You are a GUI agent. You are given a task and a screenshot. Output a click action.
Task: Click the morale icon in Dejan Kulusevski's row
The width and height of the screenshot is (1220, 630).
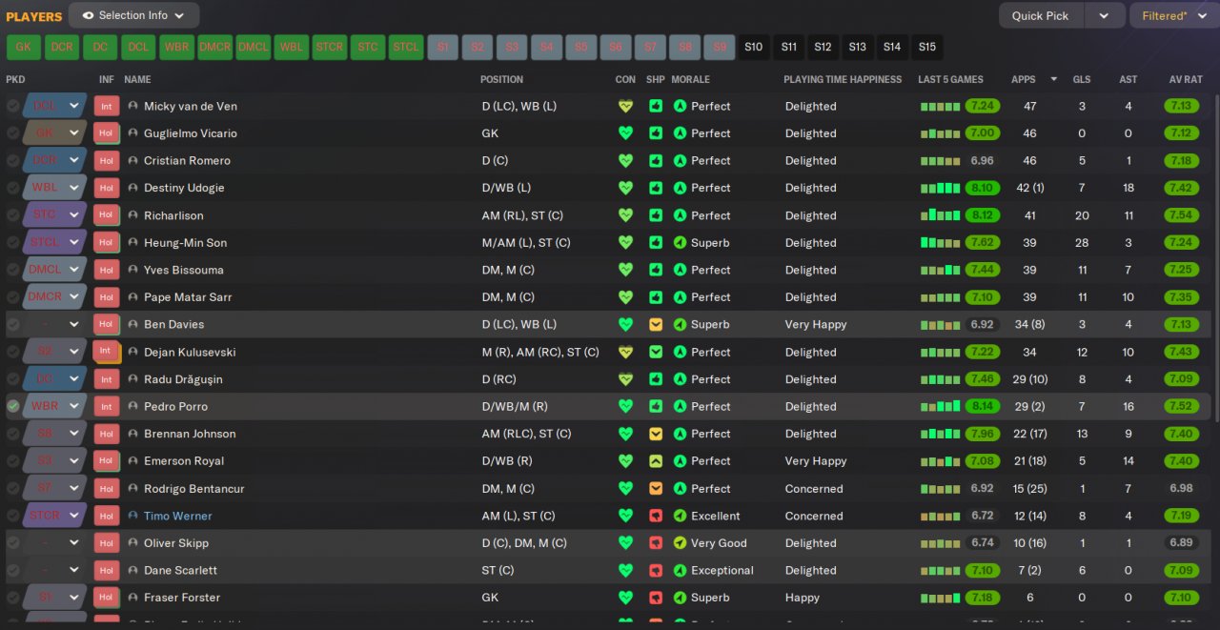click(680, 352)
